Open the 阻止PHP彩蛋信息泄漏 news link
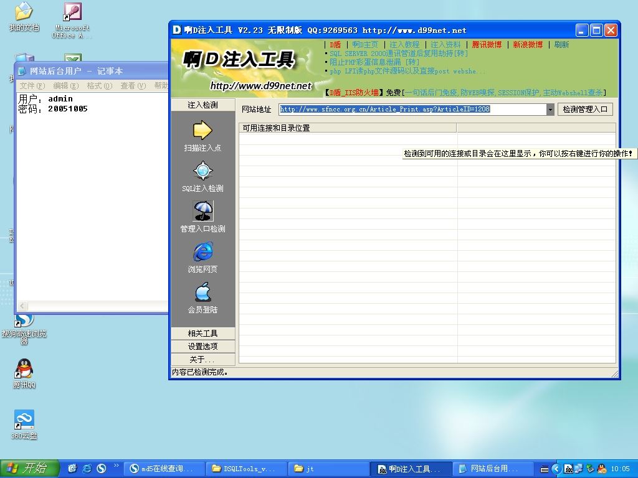The image size is (638, 478). [374, 62]
